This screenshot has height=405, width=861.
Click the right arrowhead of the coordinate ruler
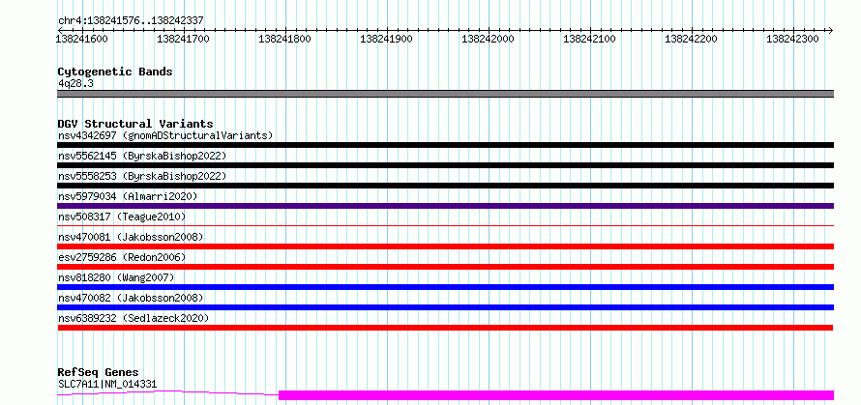[830, 30]
